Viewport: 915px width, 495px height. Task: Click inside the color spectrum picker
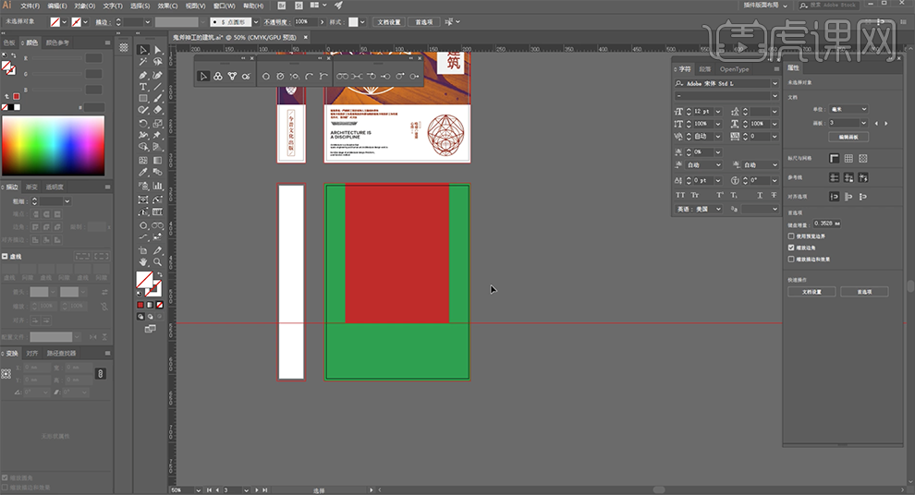54,143
